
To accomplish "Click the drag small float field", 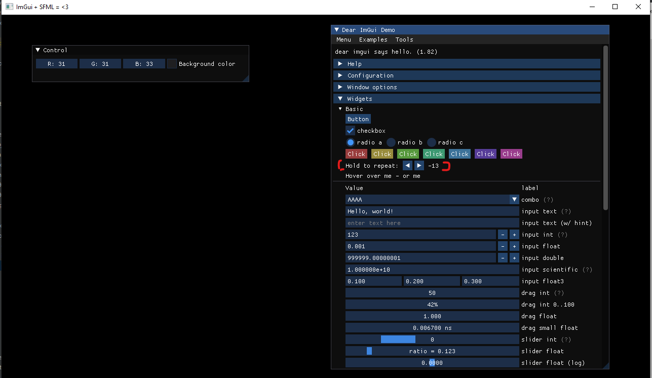I will pyautogui.click(x=432, y=328).
